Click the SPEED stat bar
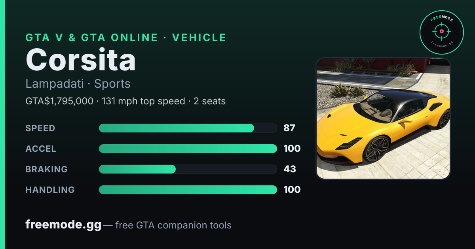Viewport: 475px width, 249px height. (x=188, y=128)
